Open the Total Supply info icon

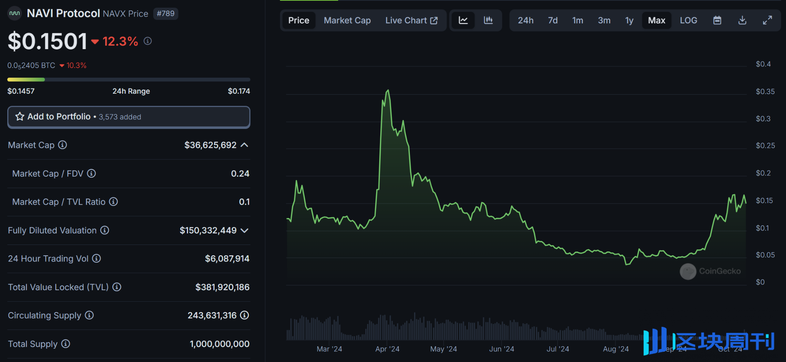point(66,344)
